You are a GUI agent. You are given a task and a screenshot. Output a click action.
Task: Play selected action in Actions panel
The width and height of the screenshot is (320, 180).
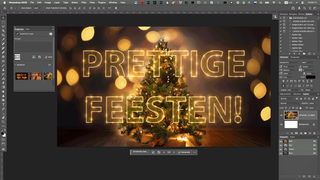pos(299,54)
